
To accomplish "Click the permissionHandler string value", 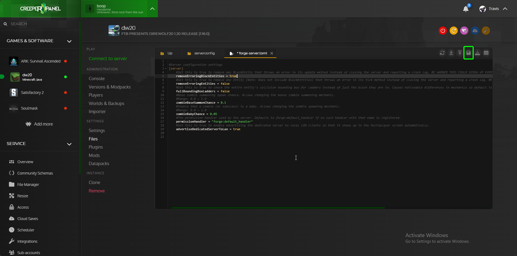I will [232, 122].
